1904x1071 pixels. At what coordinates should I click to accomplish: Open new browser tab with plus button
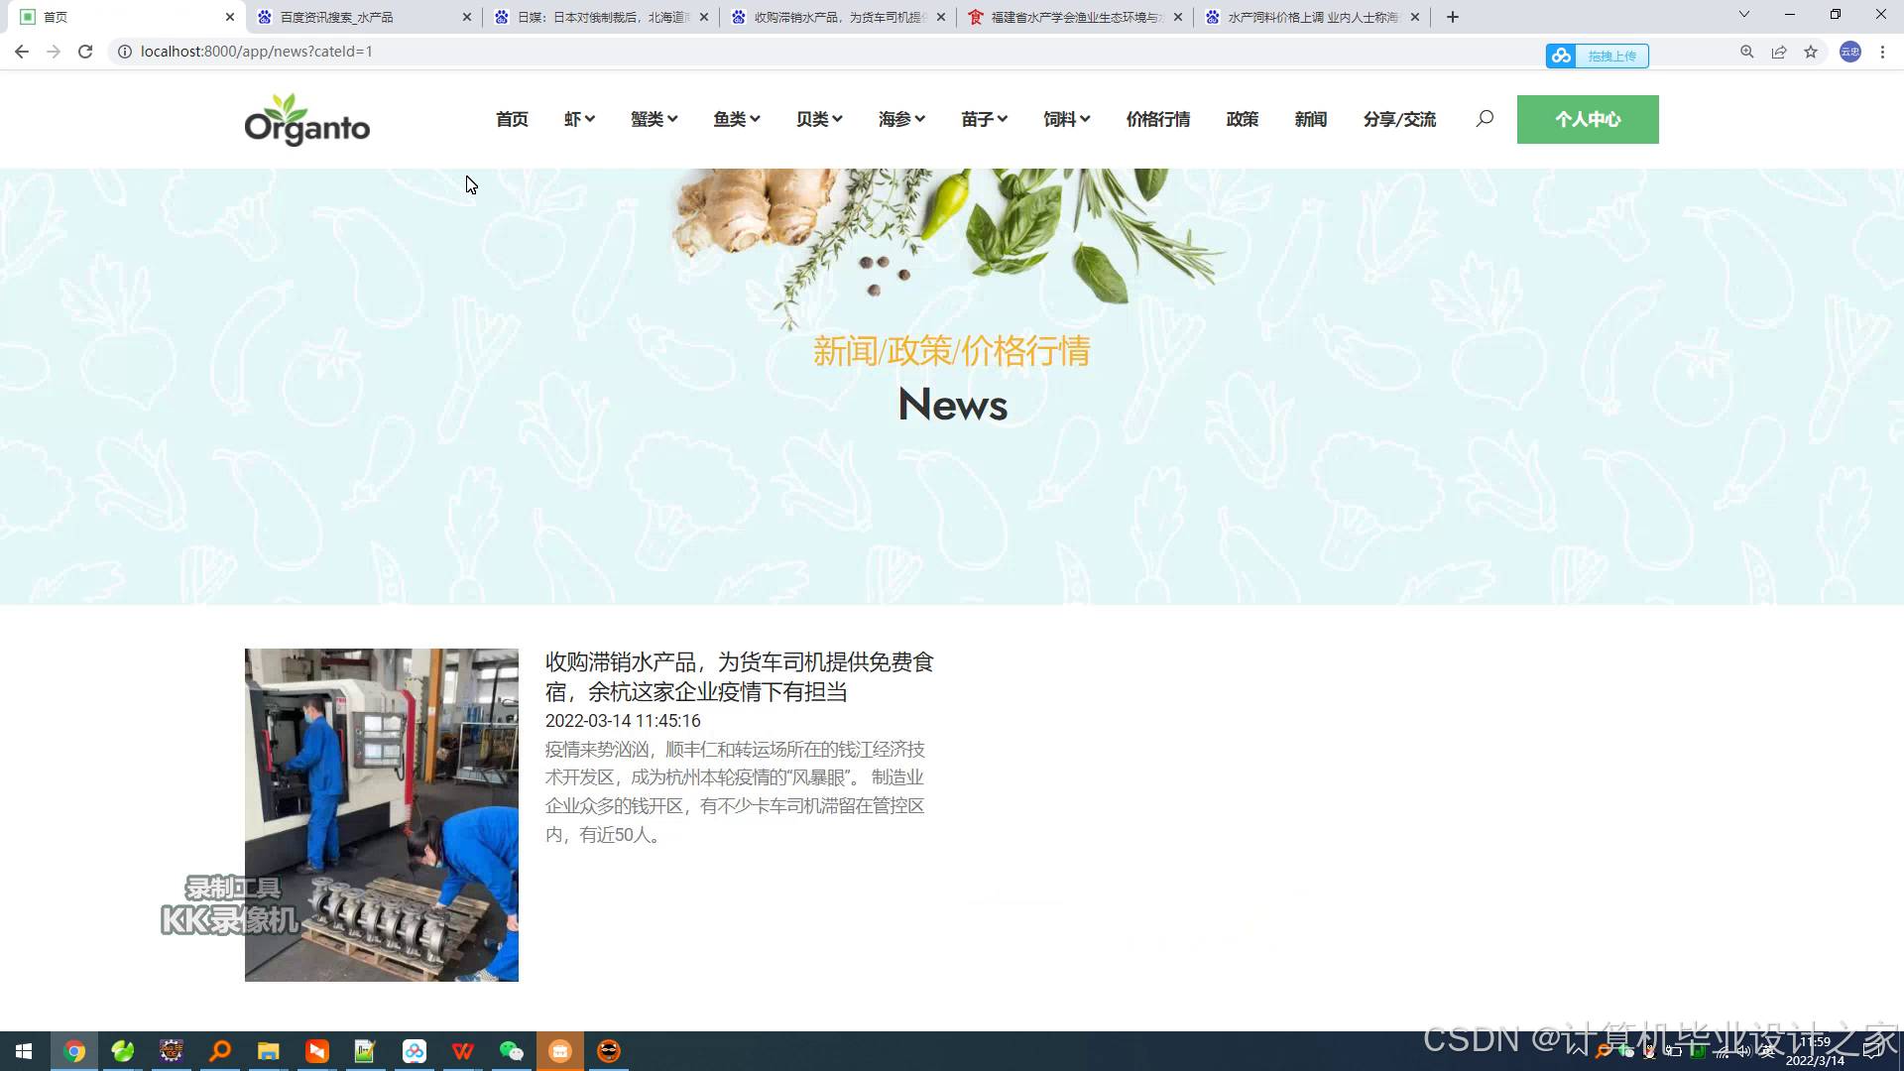[x=1452, y=17]
